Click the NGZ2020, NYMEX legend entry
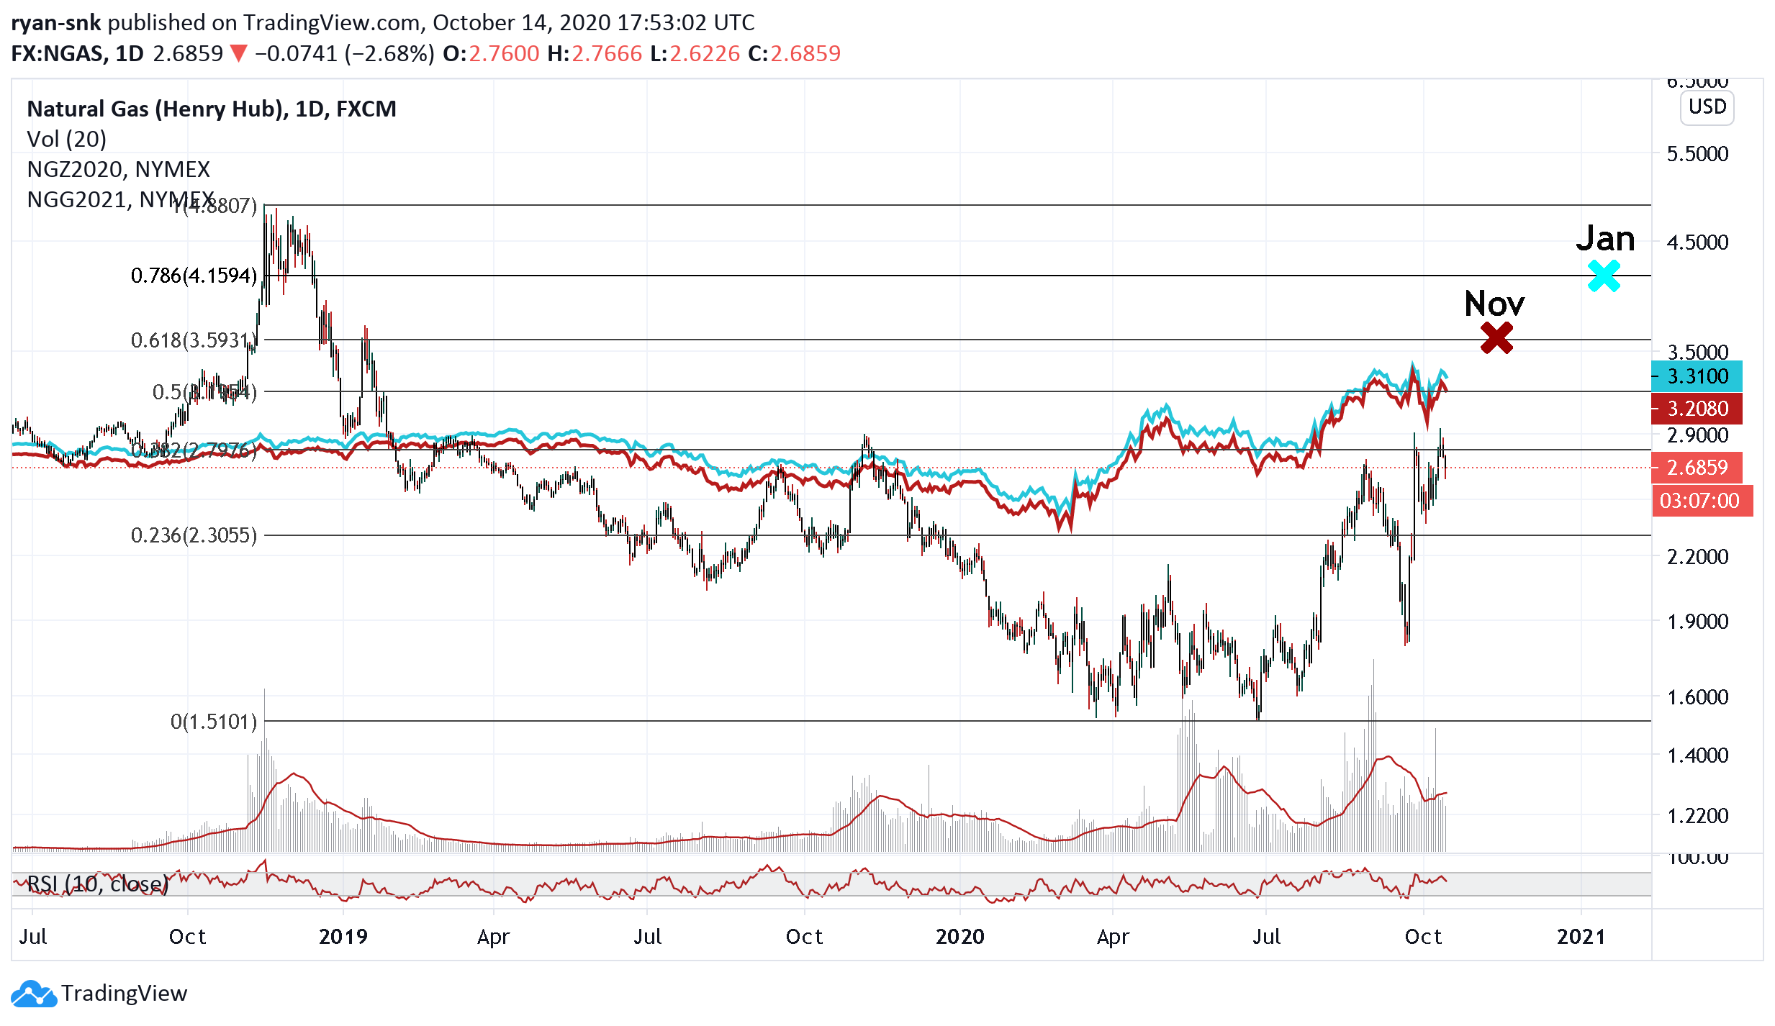 pyautogui.click(x=118, y=169)
